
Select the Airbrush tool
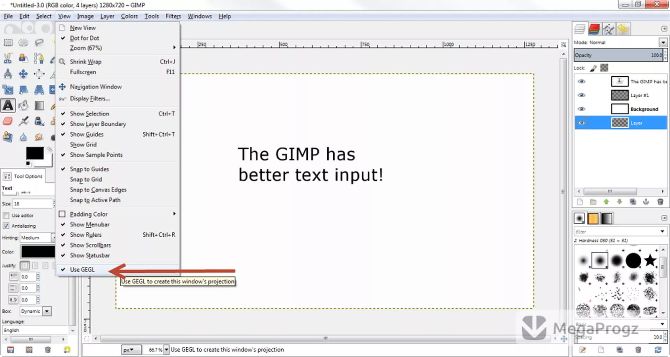pos(23,121)
